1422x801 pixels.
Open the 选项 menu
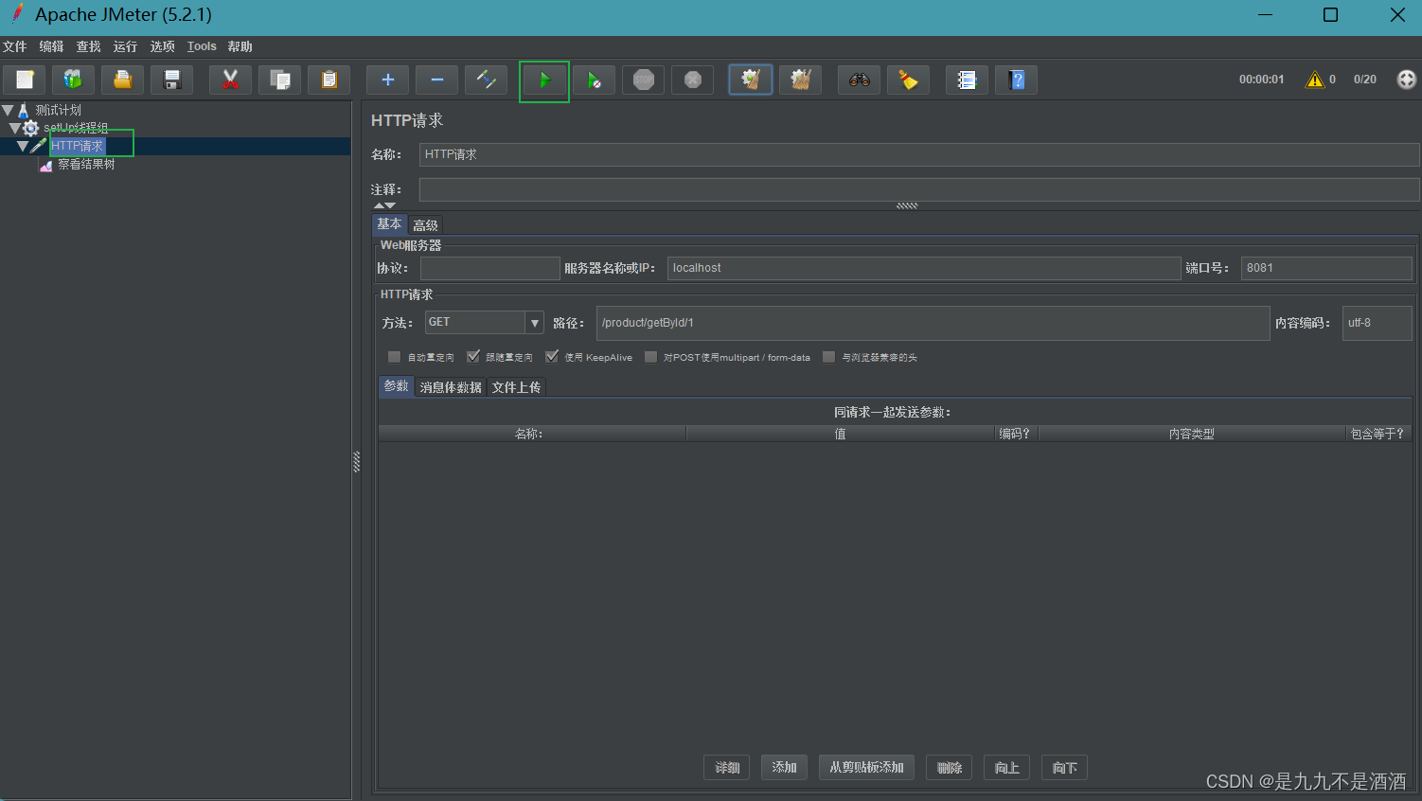pos(163,46)
